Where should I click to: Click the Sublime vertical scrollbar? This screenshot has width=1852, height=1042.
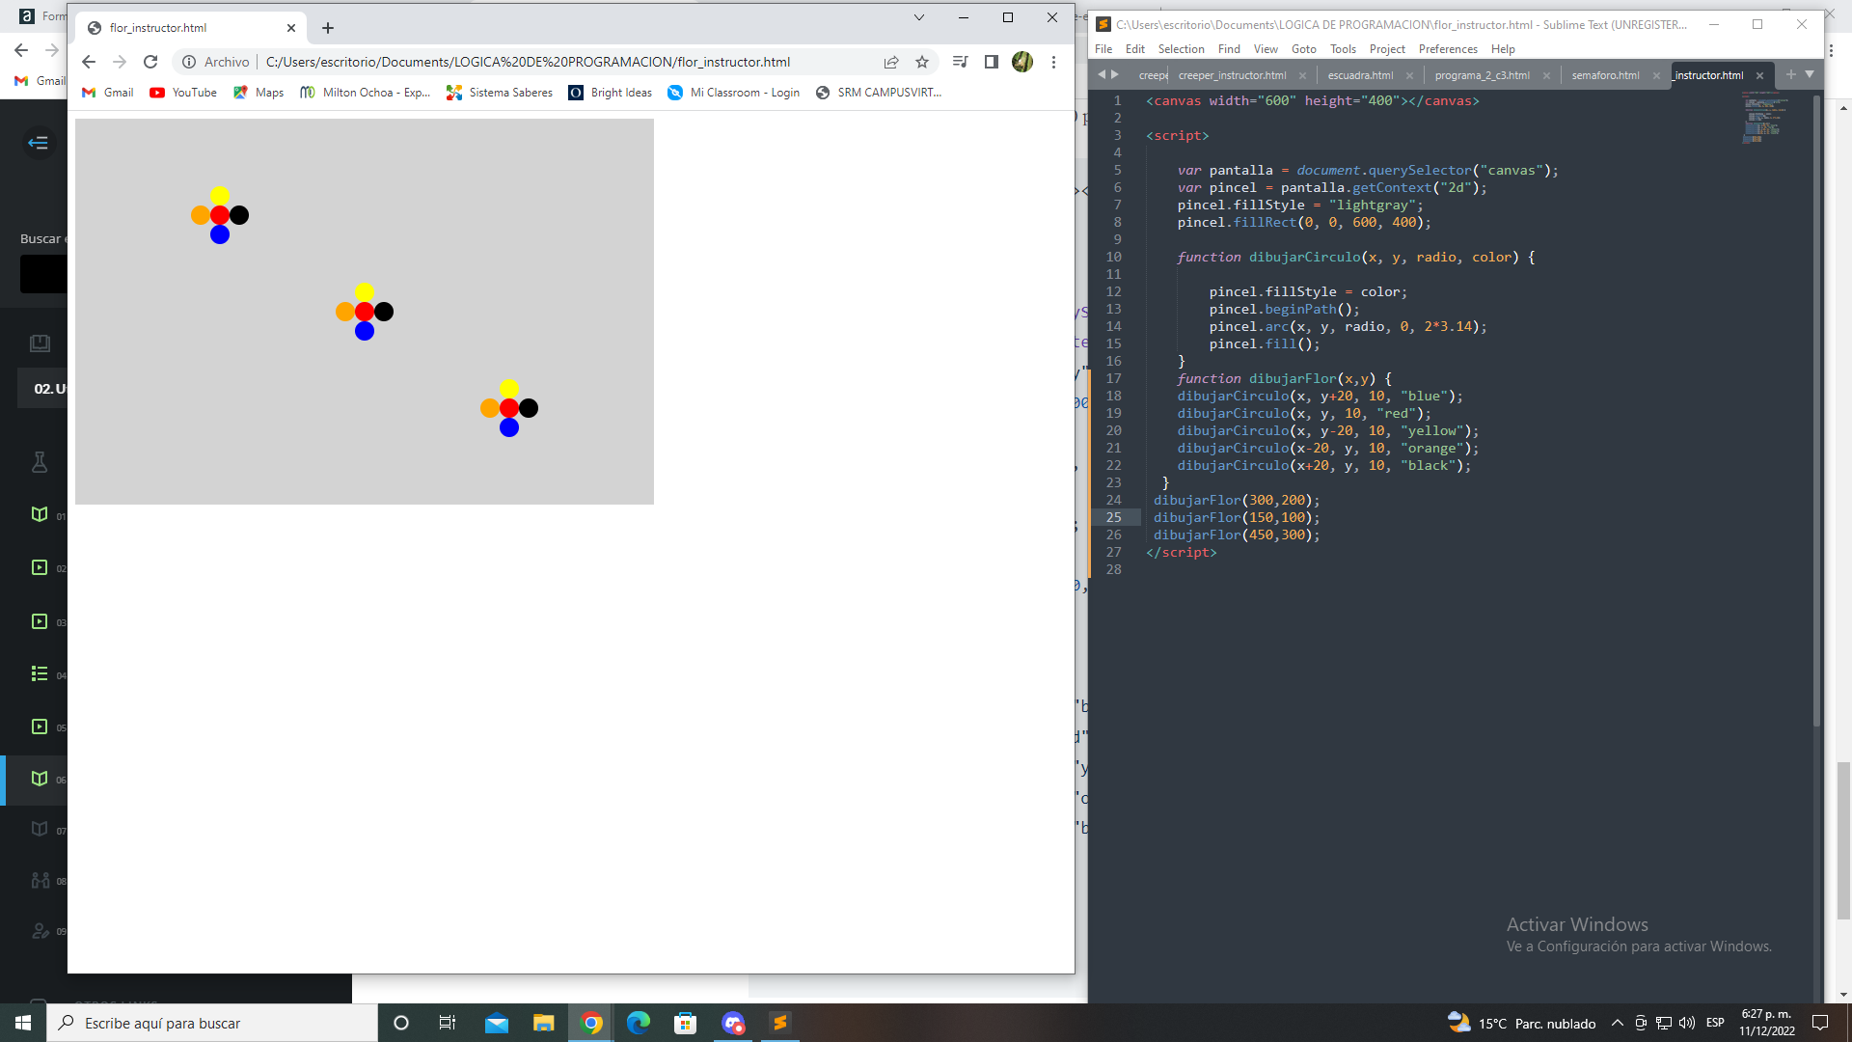click(1817, 410)
